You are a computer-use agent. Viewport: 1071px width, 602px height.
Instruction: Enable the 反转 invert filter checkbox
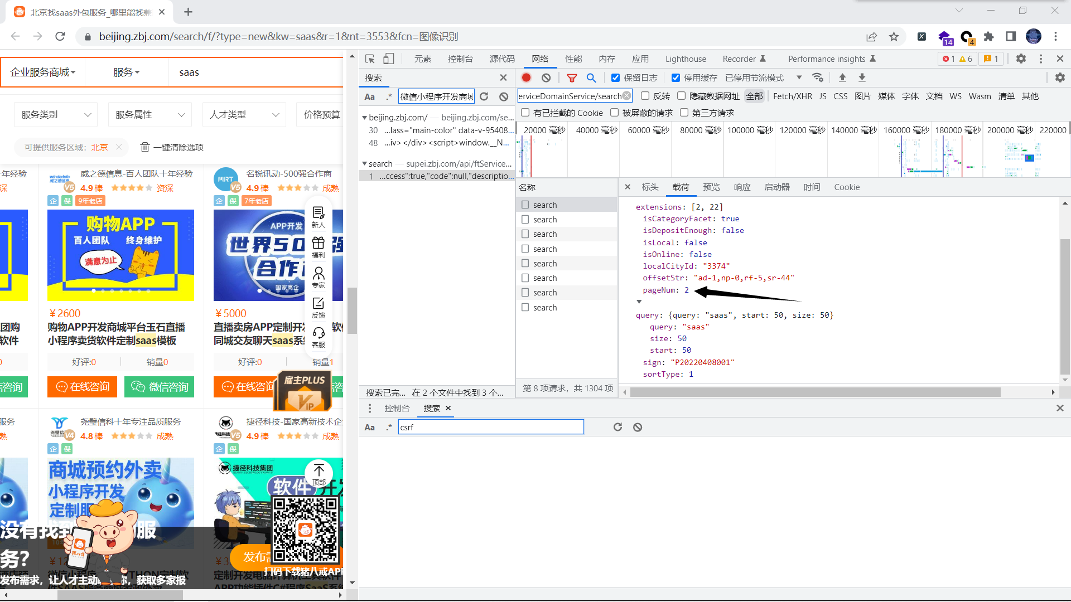(645, 96)
